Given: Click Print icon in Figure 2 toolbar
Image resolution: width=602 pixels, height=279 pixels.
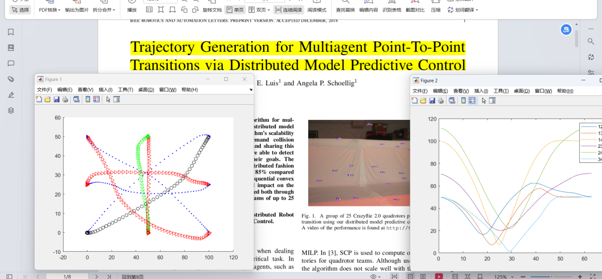Looking at the screenshot, I should (441, 100).
